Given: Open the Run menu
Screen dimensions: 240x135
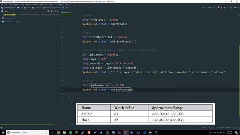Looking at the screenshot, I should tap(46, 4).
